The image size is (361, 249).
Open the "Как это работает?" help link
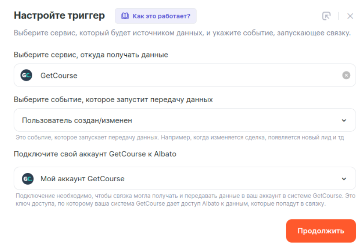tap(161, 16)
